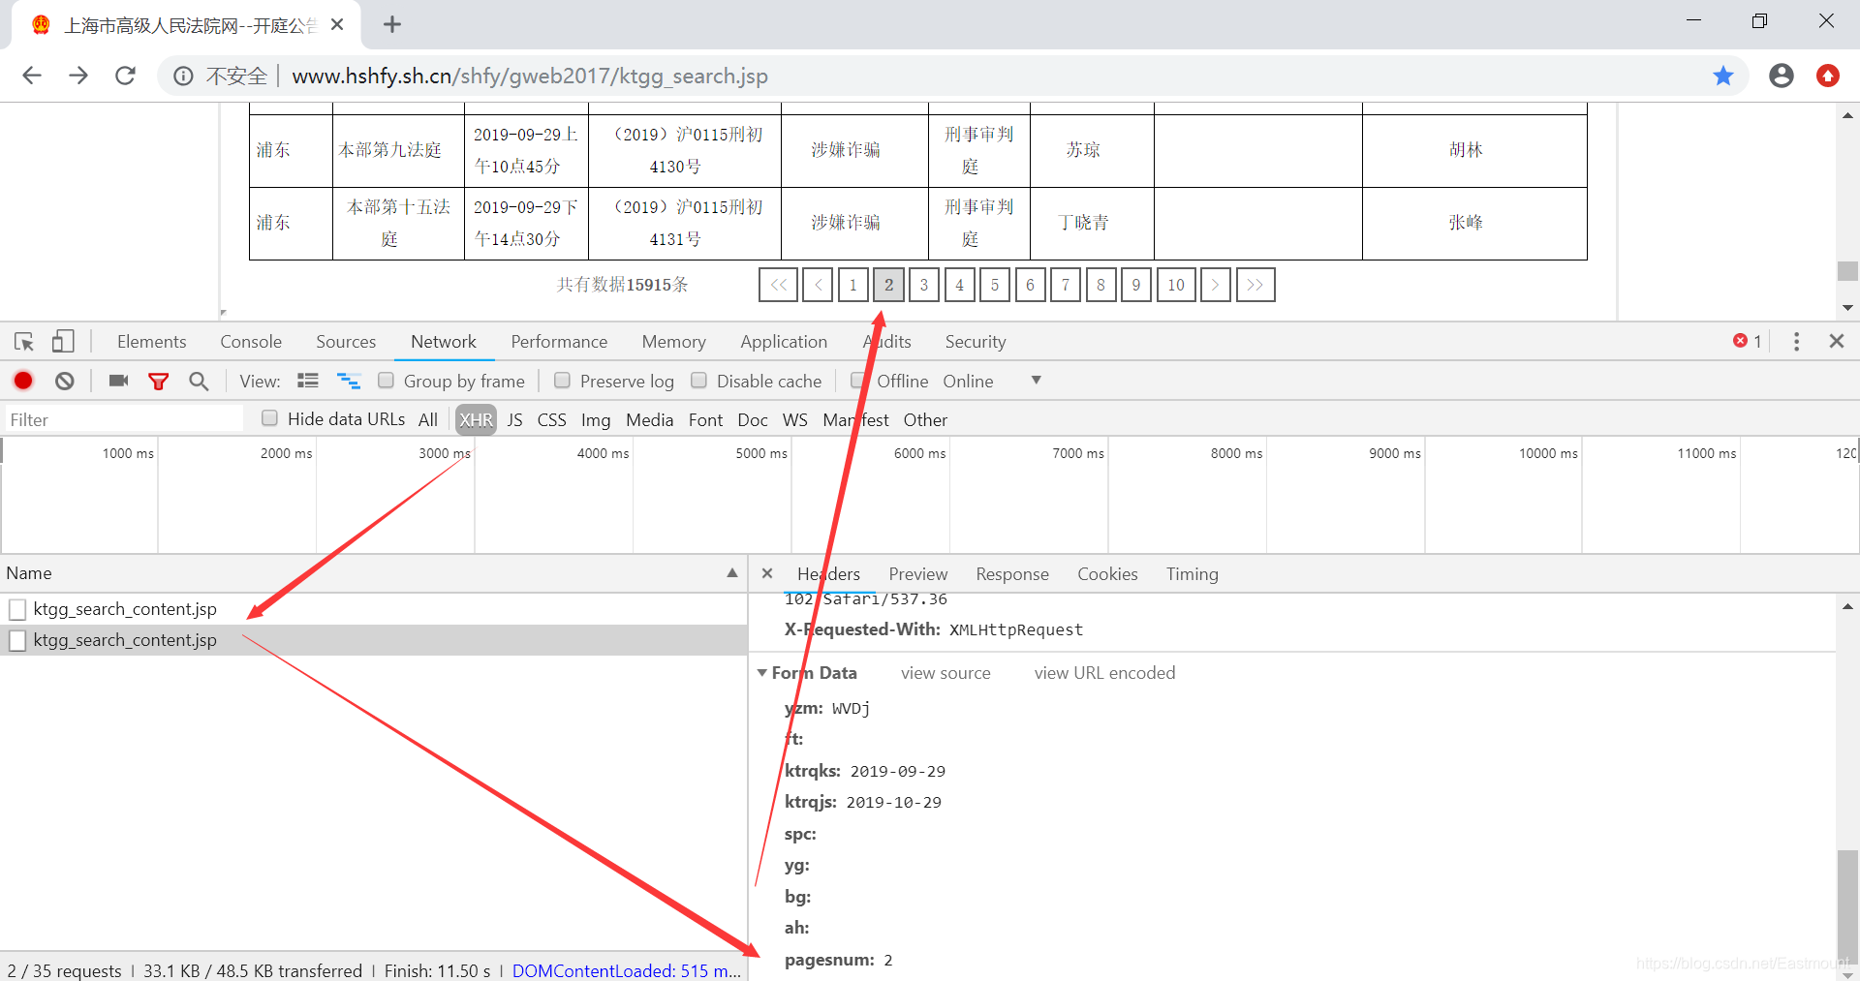1860x981 pixels.
Task: Switch to large request rows view
Action: coord(308,381)
